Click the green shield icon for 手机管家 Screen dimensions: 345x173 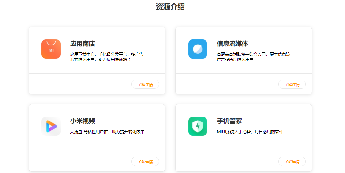pos(198,126)
